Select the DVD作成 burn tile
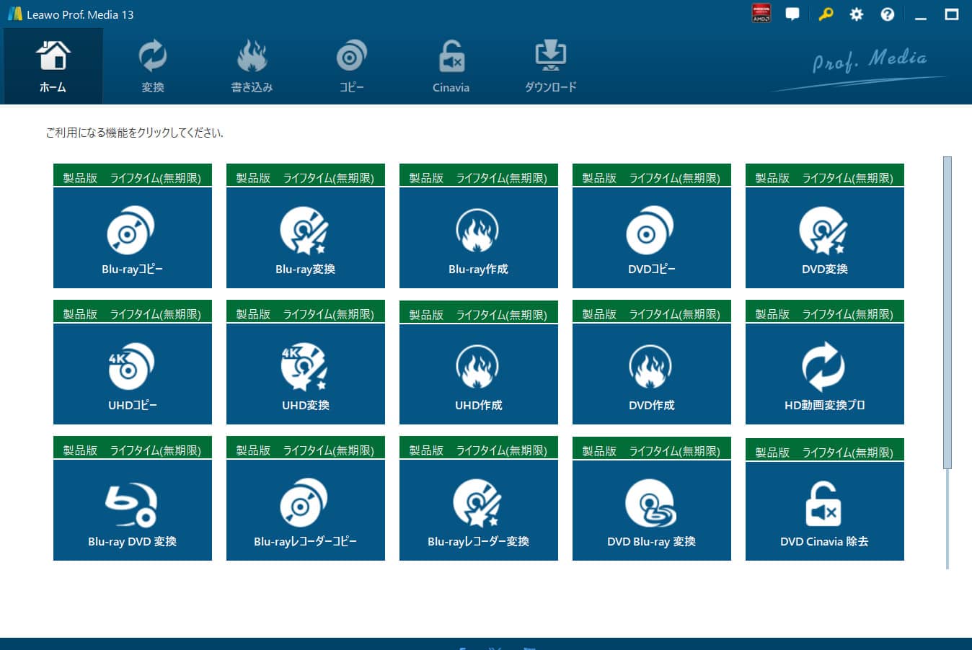Viewport: 972px width, 650px height. [x=651, y=374]
